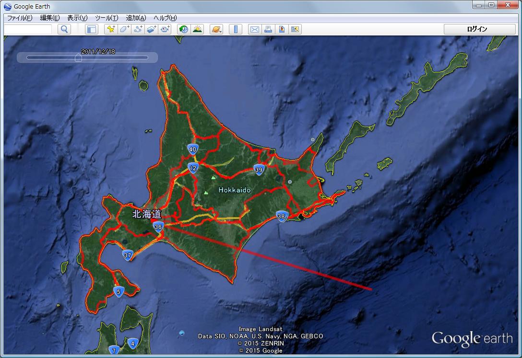Add image overlay icon

pyautogui.click(x=151, y=29)
